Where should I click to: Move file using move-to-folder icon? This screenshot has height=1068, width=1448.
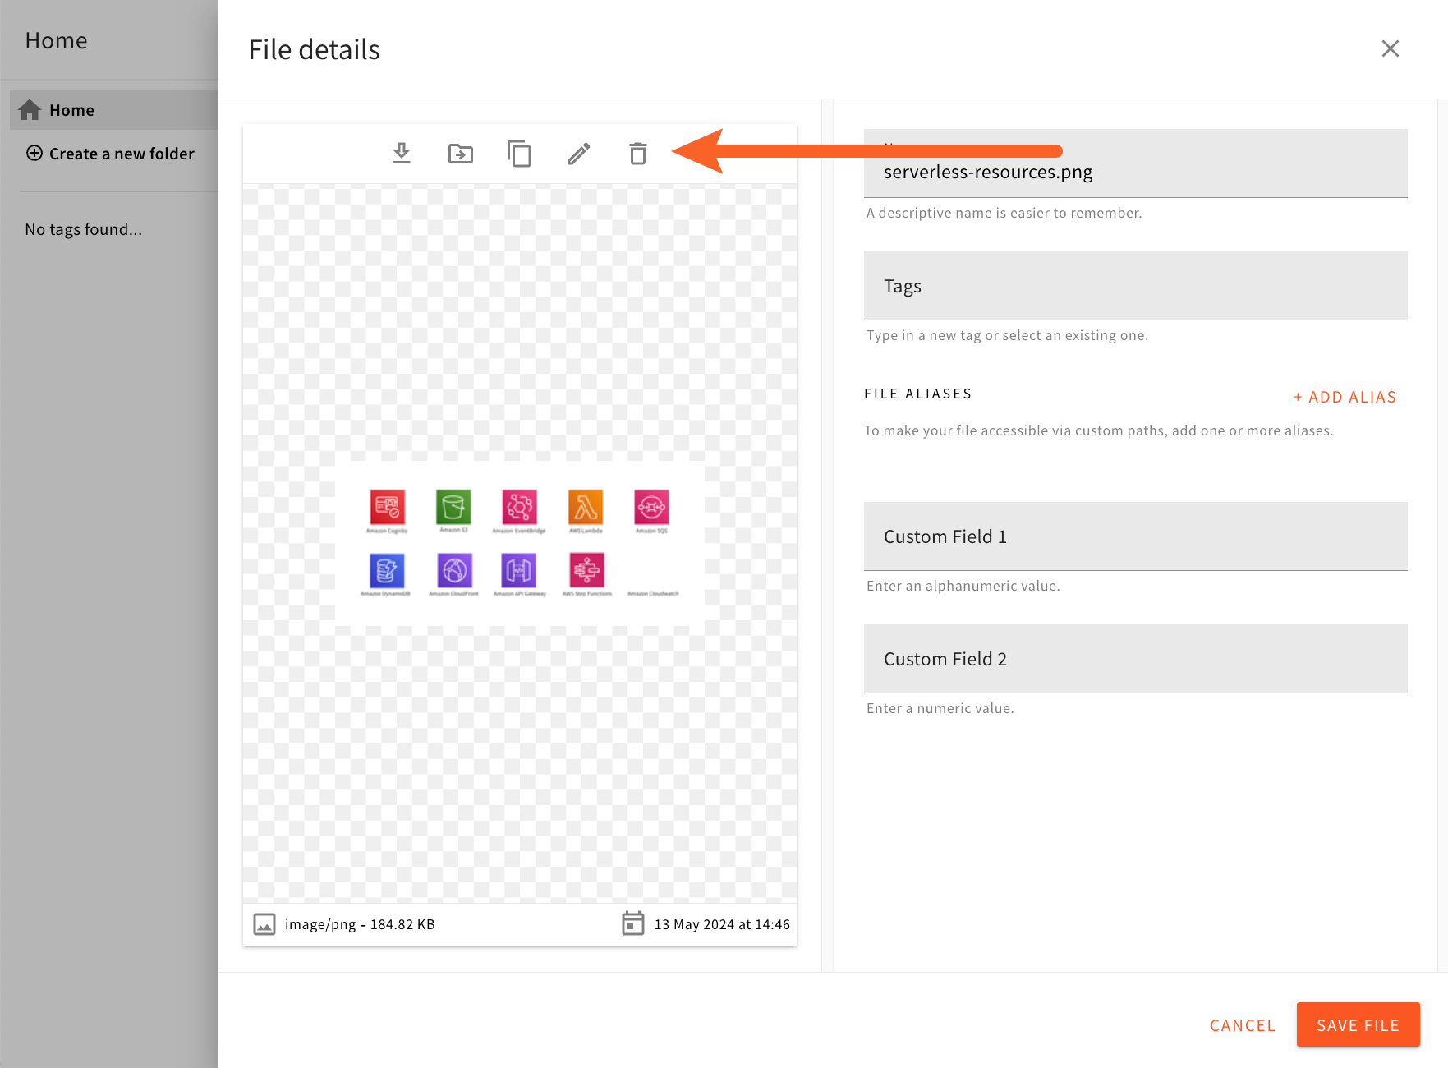click(461, 153)
